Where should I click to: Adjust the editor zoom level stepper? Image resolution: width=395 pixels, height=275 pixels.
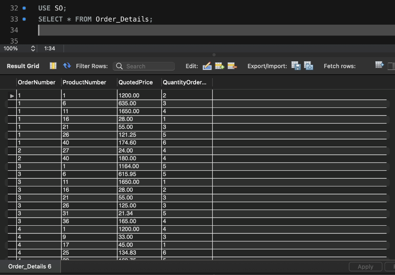[33, 49]
